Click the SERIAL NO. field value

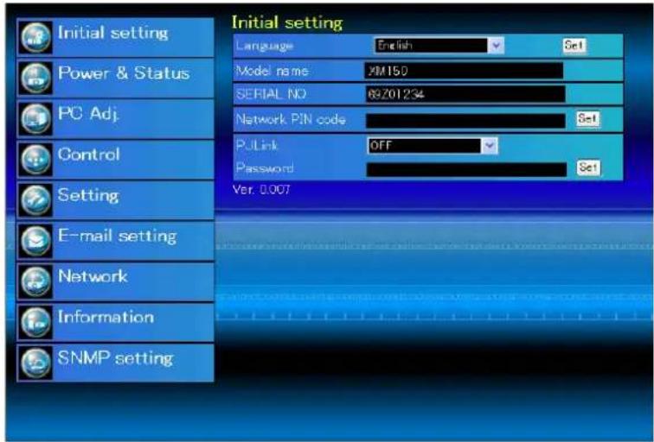[x=465, y=94]
